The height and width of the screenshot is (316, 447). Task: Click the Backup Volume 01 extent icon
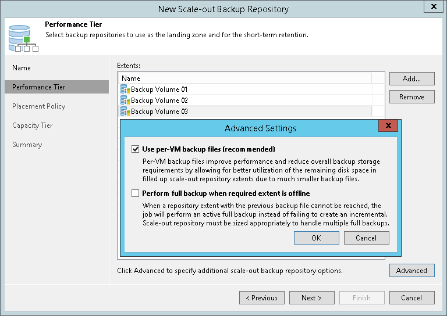click(125, 89)
